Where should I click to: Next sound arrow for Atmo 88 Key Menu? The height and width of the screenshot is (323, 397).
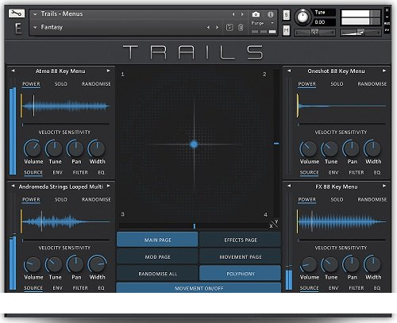tap(108, 71)
